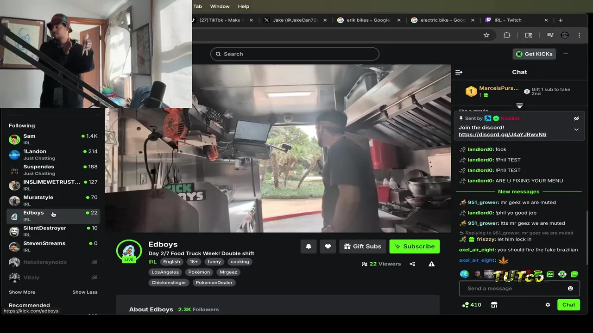Show Less followed channels

[85, 292]
